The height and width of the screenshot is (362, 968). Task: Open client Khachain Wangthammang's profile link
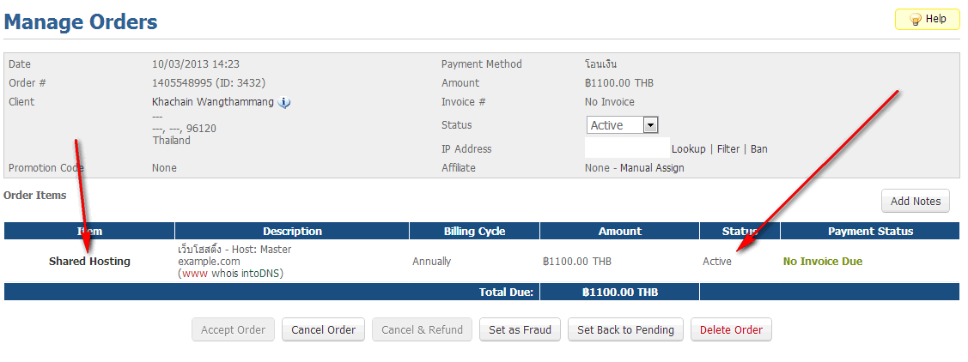coord(213,102)
